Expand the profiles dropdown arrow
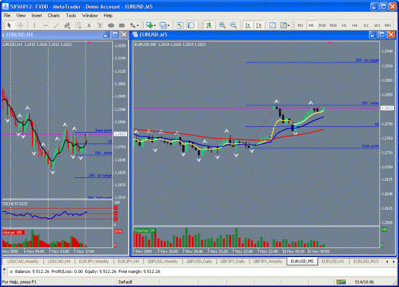The image size is (399, 287). coord(169,26)
